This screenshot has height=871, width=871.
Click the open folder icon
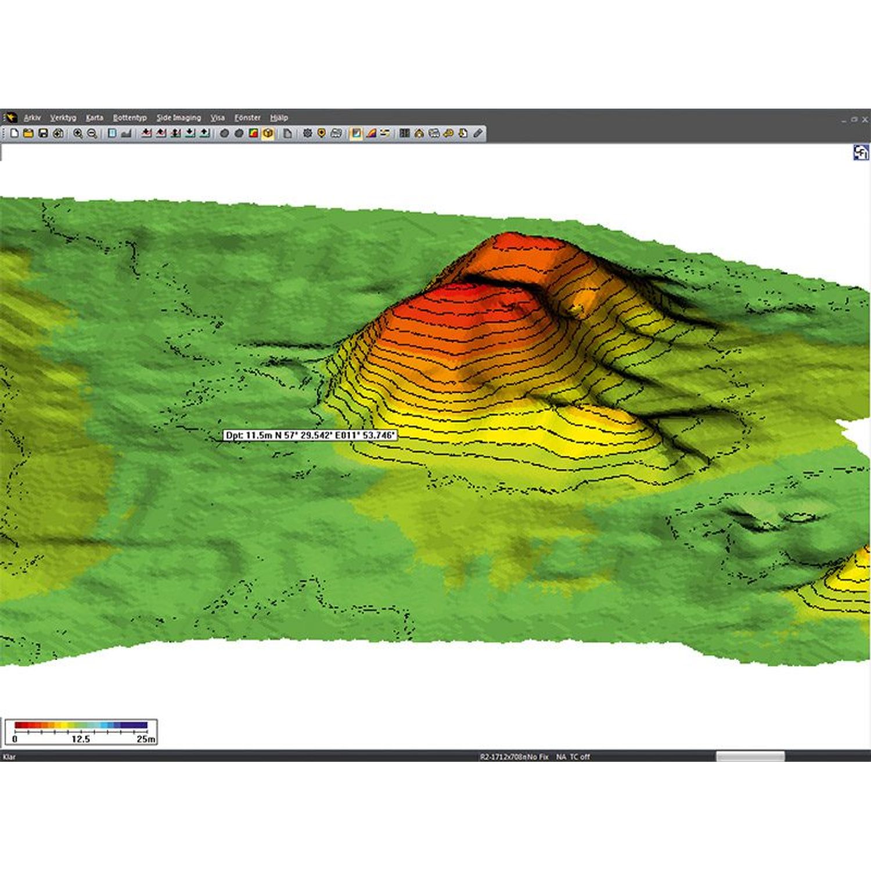coord(28,134)
